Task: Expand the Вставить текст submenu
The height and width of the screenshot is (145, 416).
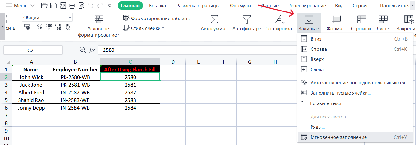Action: pos(355,103)
